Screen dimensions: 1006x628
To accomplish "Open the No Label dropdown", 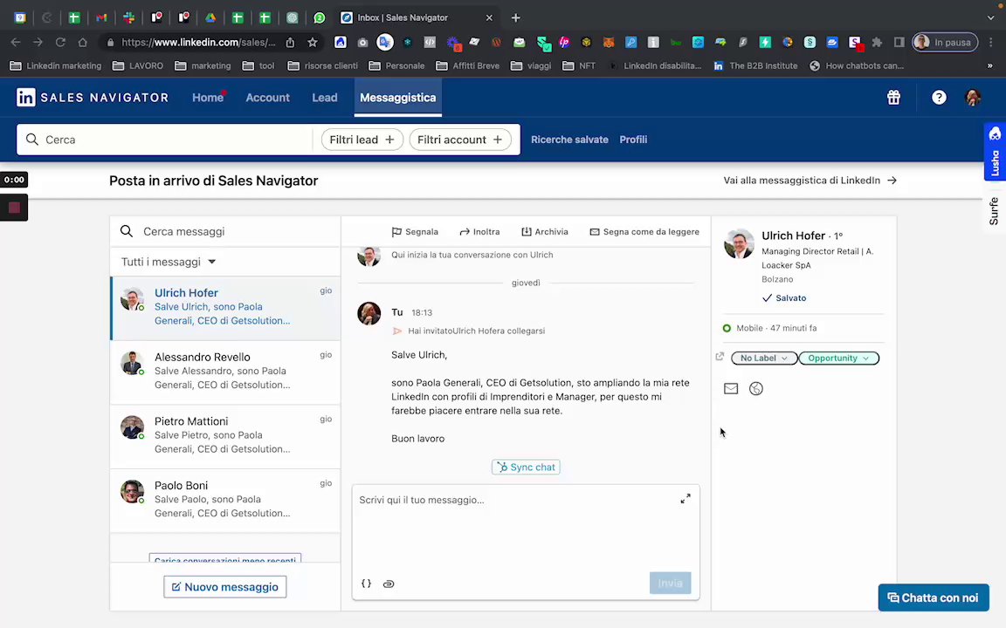I will point(763,358).
